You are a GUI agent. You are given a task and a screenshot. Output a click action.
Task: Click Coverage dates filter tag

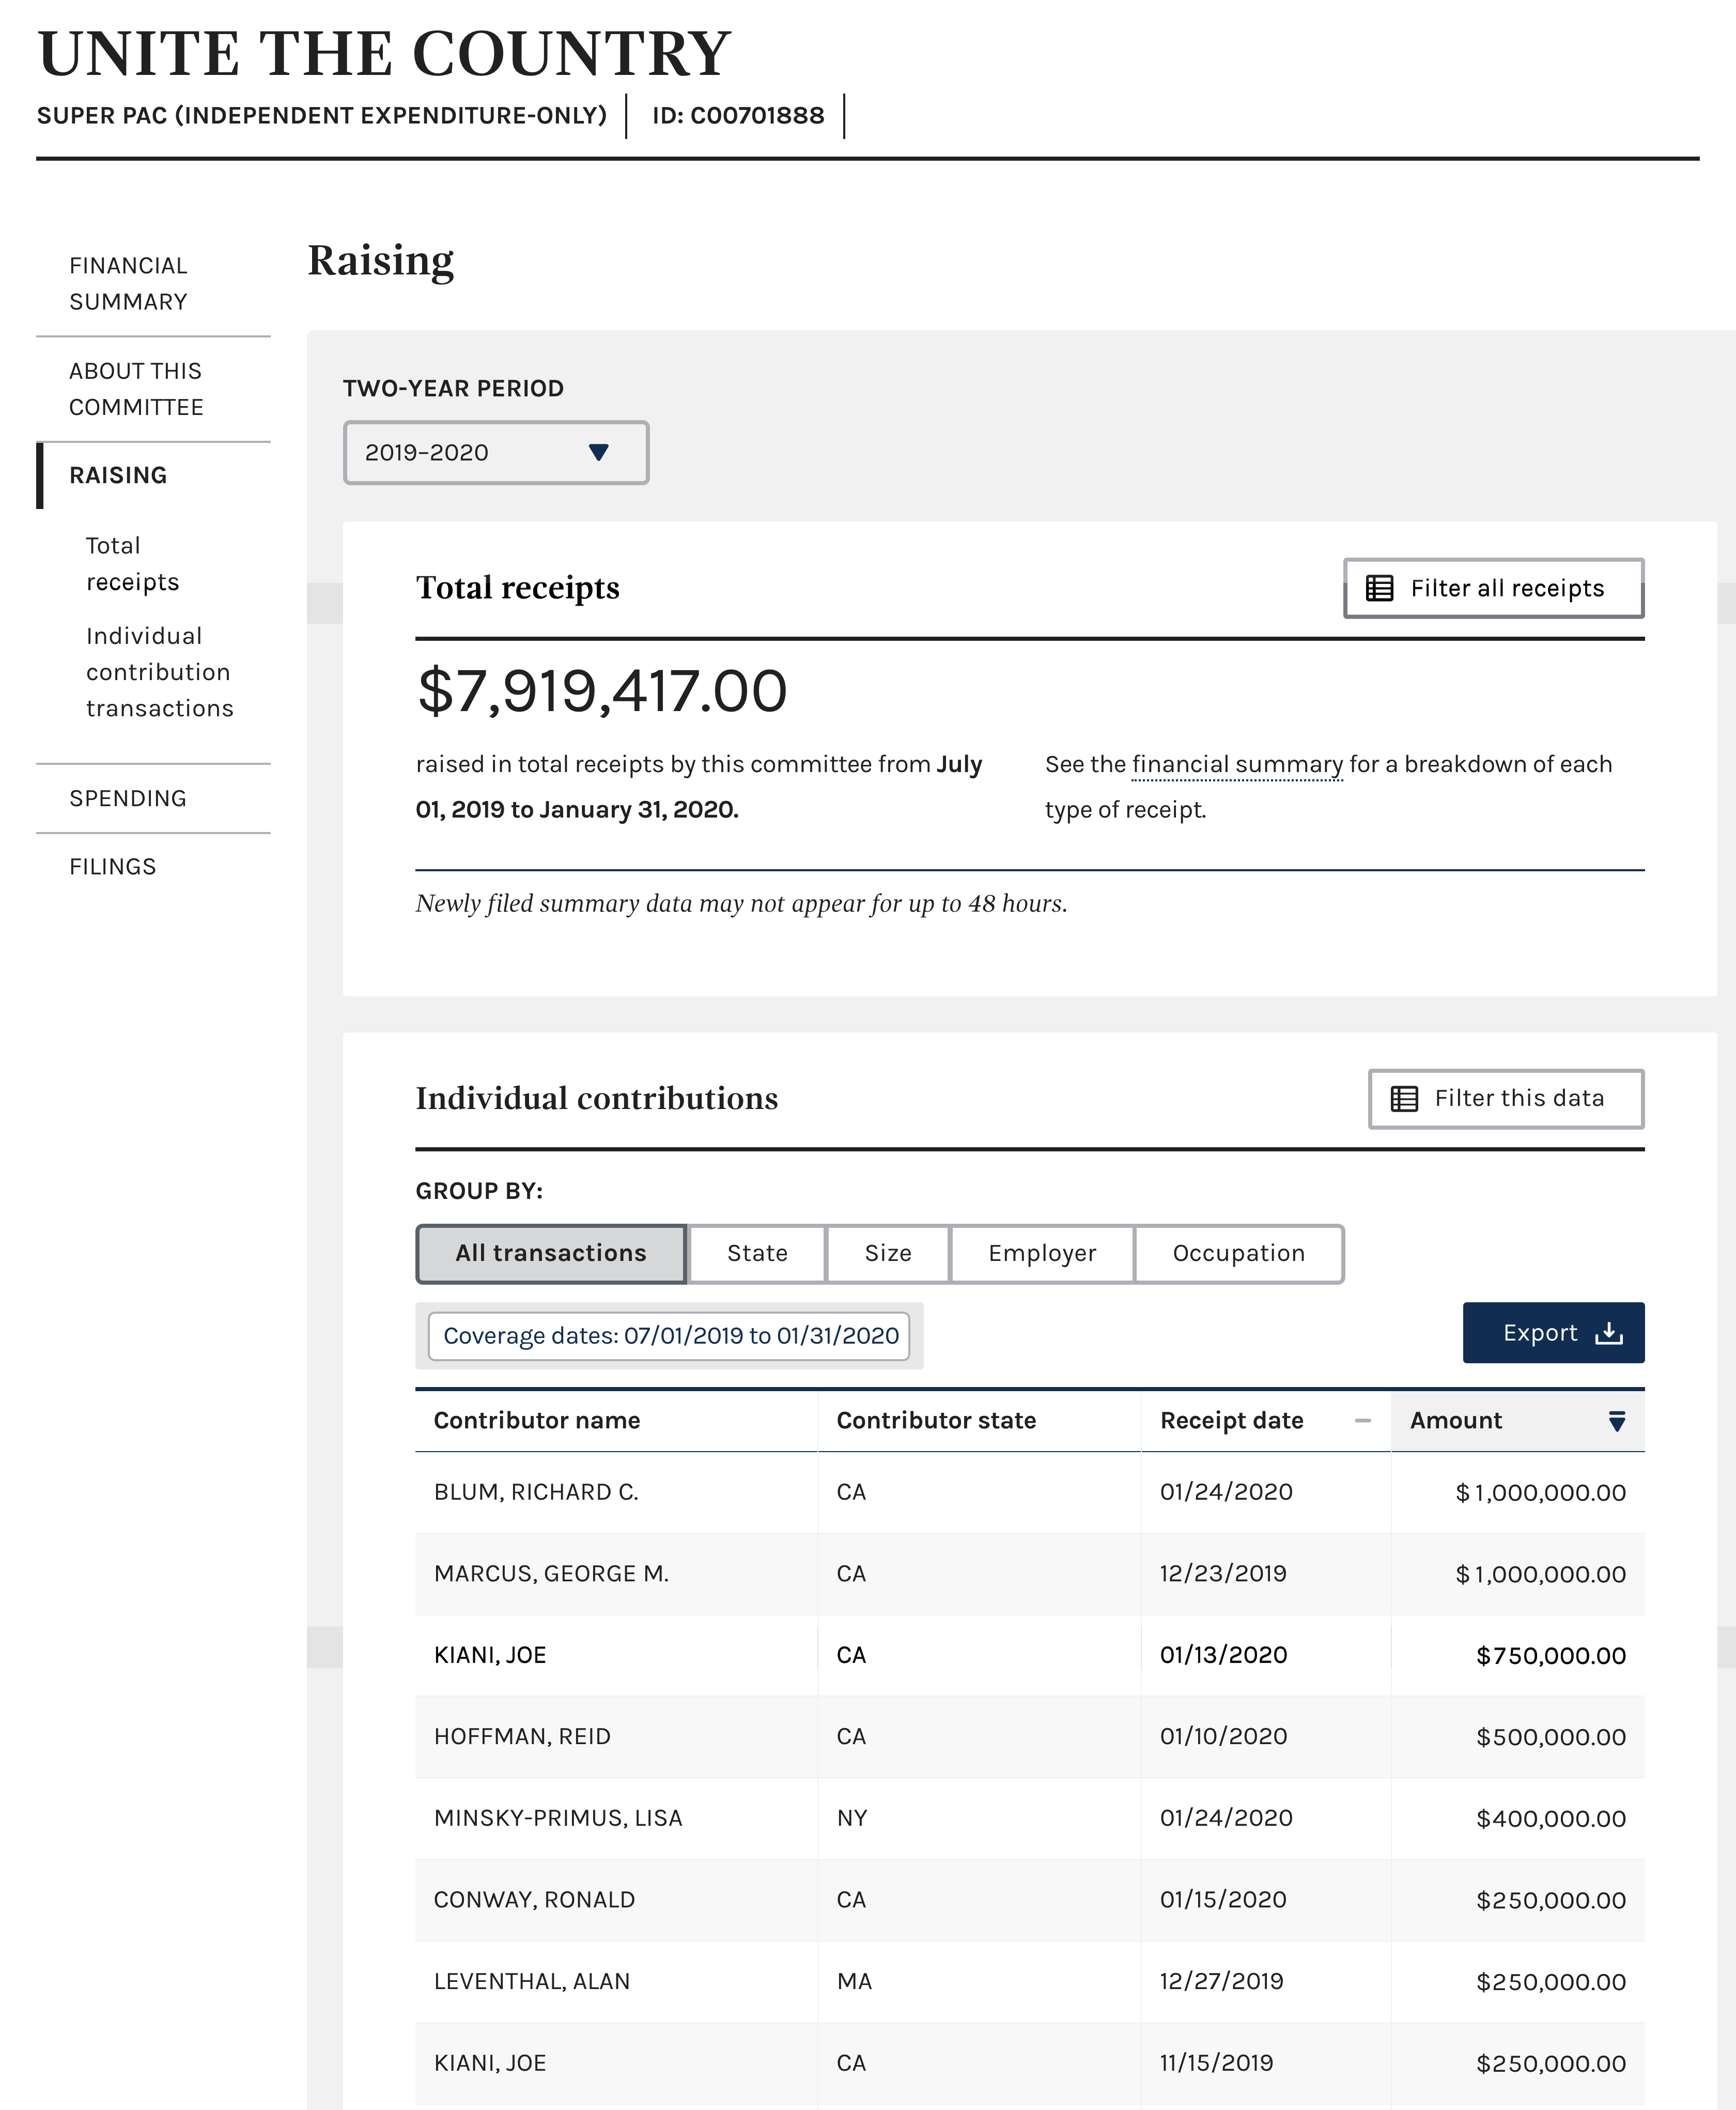[x=669, y=1336]
